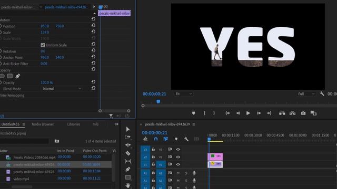This screenshot has height=189, width=337.
Task: Select video.mp4 in project list
Action: (21, 178)
